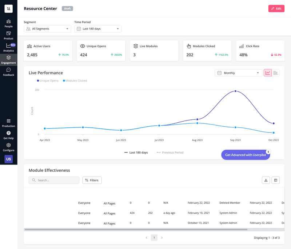This screenshot has height=249, width=291.
Task: Open Configure settings in sidebar
Action: (8, 147)
